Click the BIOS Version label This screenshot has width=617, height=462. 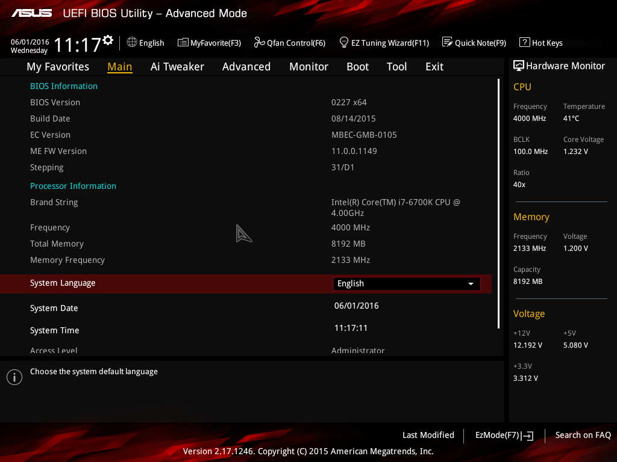tap(55, 102)
